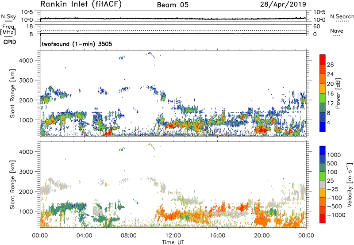Image resolution: width=354 pixels, height=245 pixels.
Task: Click the red swatch of the power colorbar
Action: pyautogui.click(x=323, y=59)
